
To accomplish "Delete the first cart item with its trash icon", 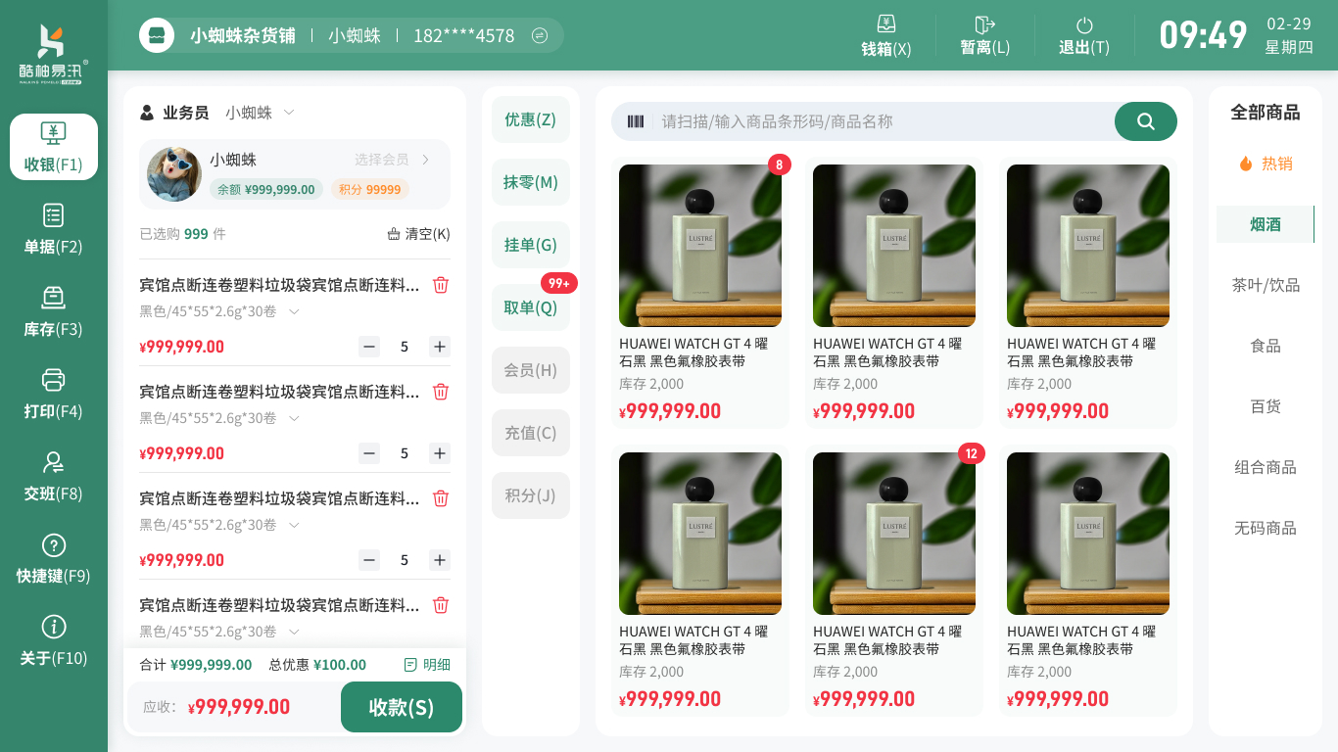I will (441, 285).
